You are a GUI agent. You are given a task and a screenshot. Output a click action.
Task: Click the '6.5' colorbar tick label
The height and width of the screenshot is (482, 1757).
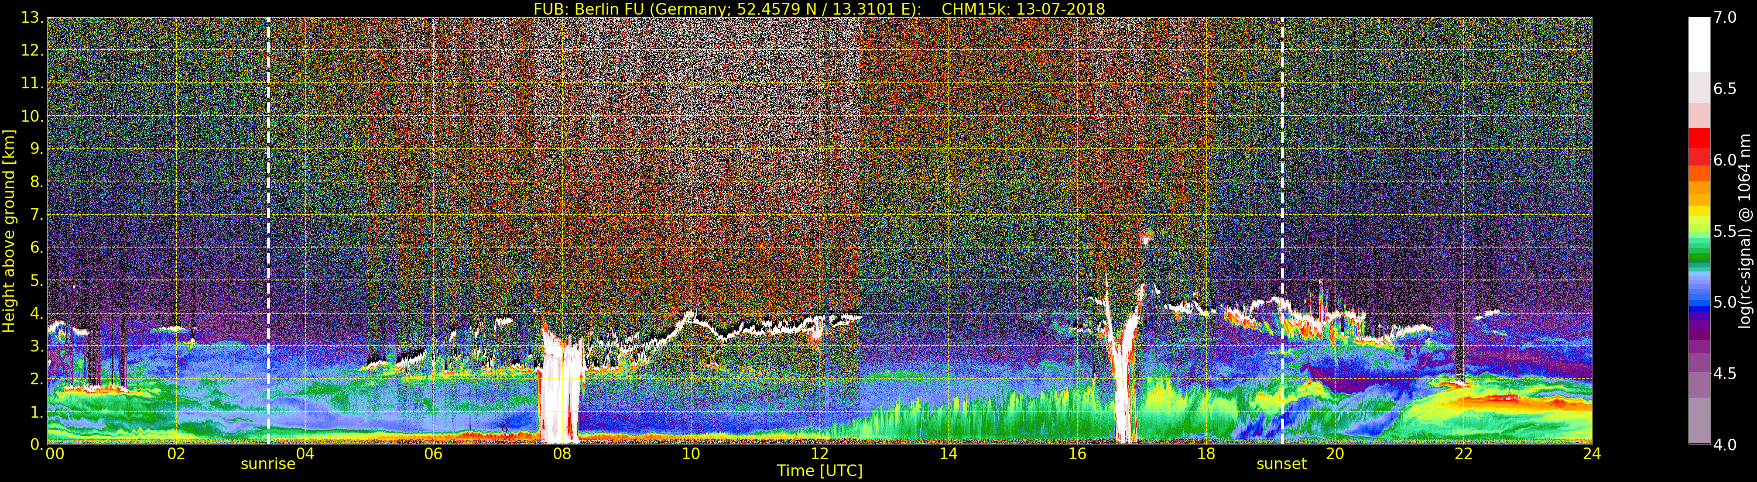pos(1725,89)
